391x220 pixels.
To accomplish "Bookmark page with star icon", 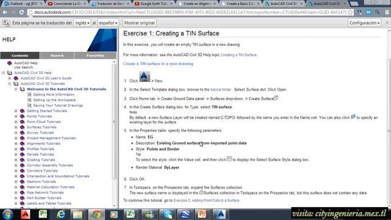I will pos(350,12).
